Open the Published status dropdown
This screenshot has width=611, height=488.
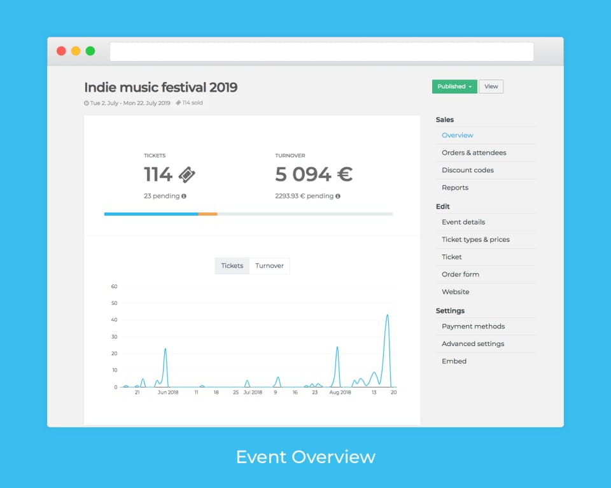(454, 87)
